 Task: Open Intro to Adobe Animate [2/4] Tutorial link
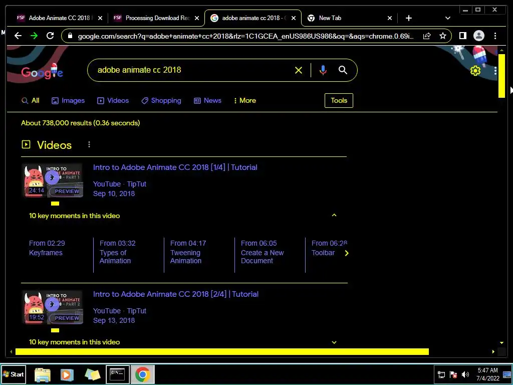pos(176,294)
